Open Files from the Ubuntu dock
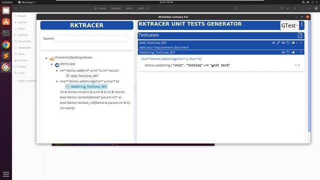320x180 pixels. [x=6, y=10]
